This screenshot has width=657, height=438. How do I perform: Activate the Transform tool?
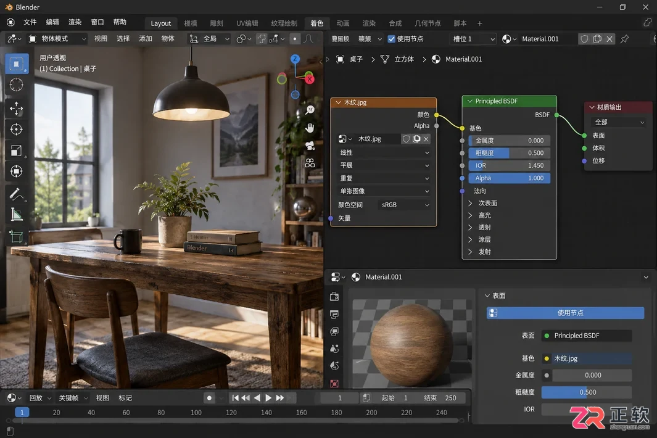pos(16,171)
